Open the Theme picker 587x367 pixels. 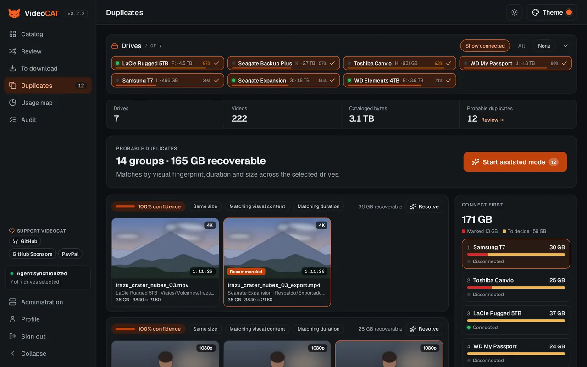point(552,12)
